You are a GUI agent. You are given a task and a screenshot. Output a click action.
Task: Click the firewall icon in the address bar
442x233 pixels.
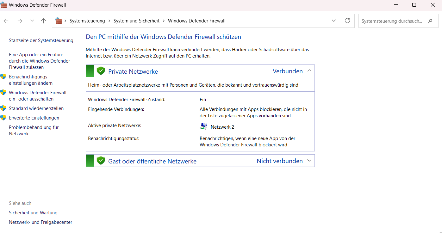59,21
